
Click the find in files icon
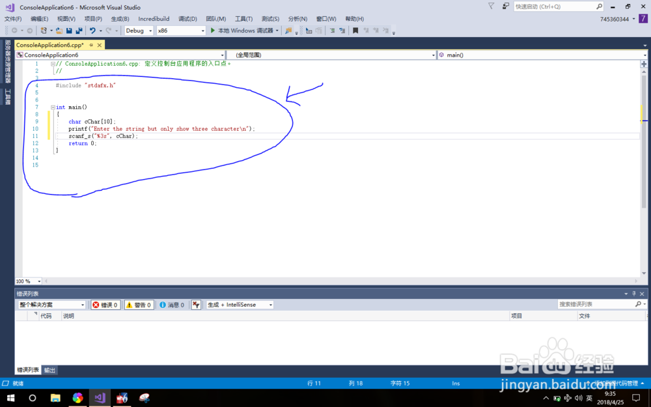pos(288,31)
